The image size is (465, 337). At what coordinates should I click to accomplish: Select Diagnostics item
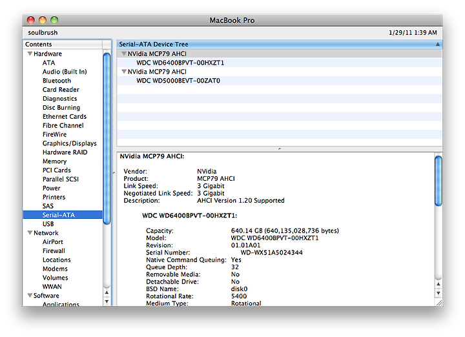59,99
